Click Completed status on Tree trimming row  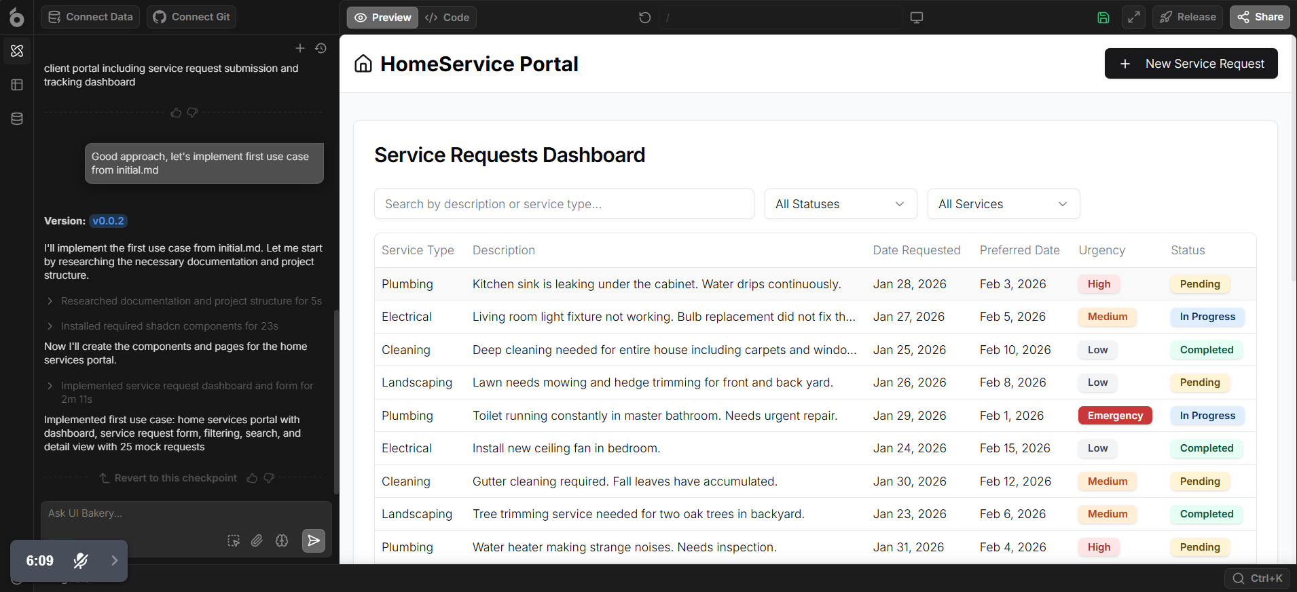1207,514
